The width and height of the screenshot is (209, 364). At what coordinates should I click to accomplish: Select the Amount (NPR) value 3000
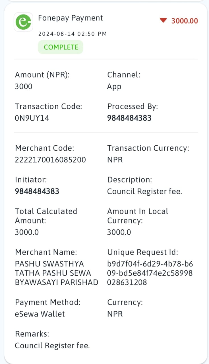24,86
